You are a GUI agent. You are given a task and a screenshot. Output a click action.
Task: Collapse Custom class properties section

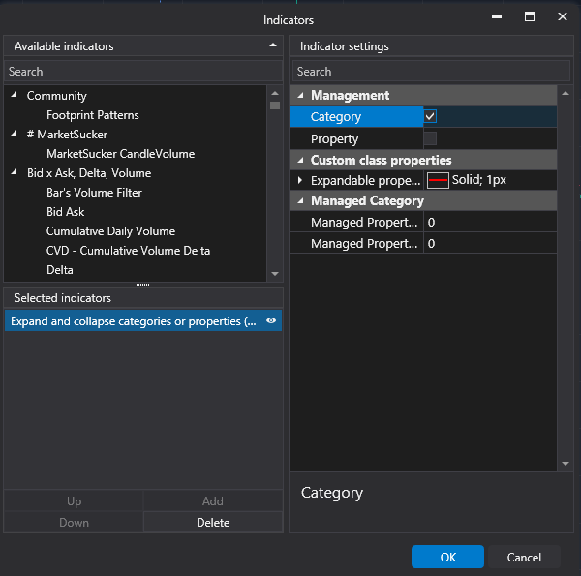[x=300, y=160]
